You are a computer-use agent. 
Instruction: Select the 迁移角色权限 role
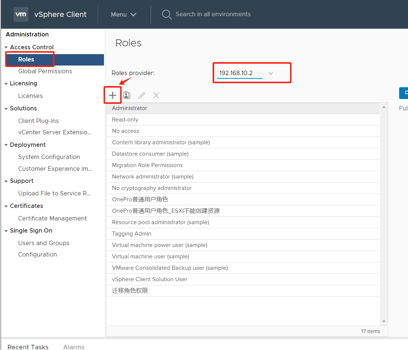(243, 291)
